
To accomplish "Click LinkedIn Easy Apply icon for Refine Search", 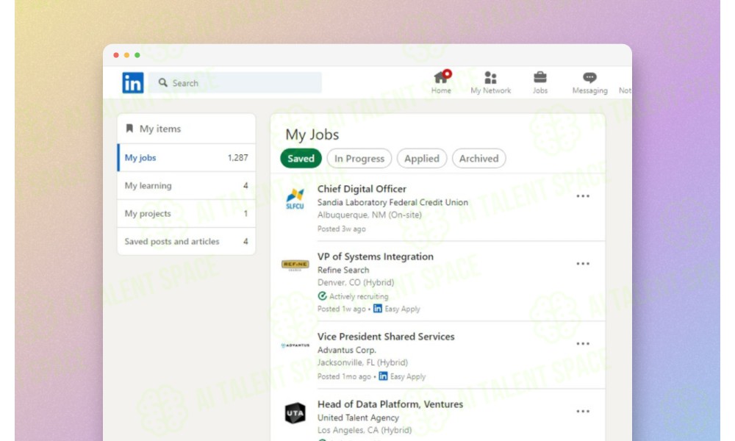I will point(377,309).
